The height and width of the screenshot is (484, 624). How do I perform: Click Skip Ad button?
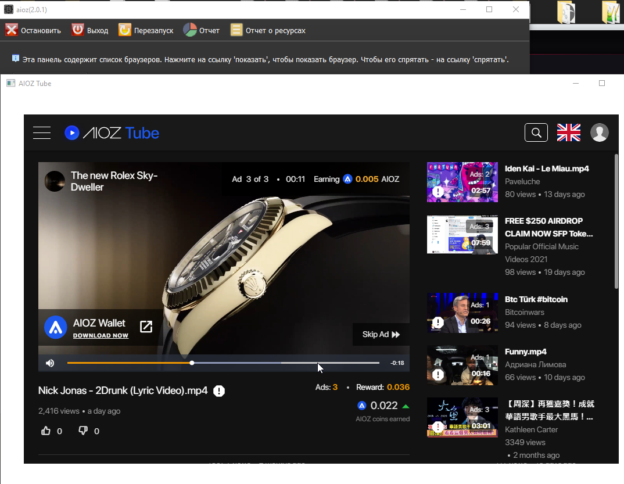(381, 334)
